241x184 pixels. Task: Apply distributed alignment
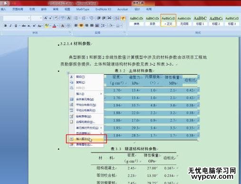tap(97, 25)
